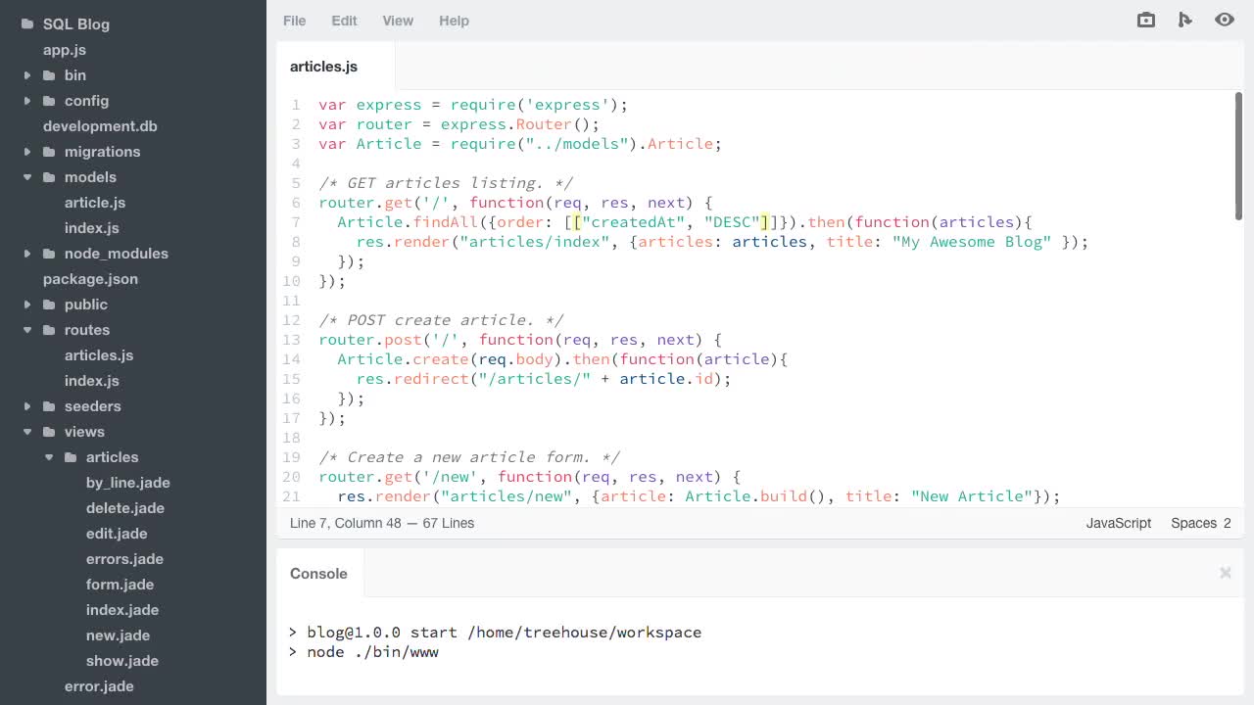Screen dimensions: 1254x705
Task: Expand the public folder arrow
Action: point(27,305)
